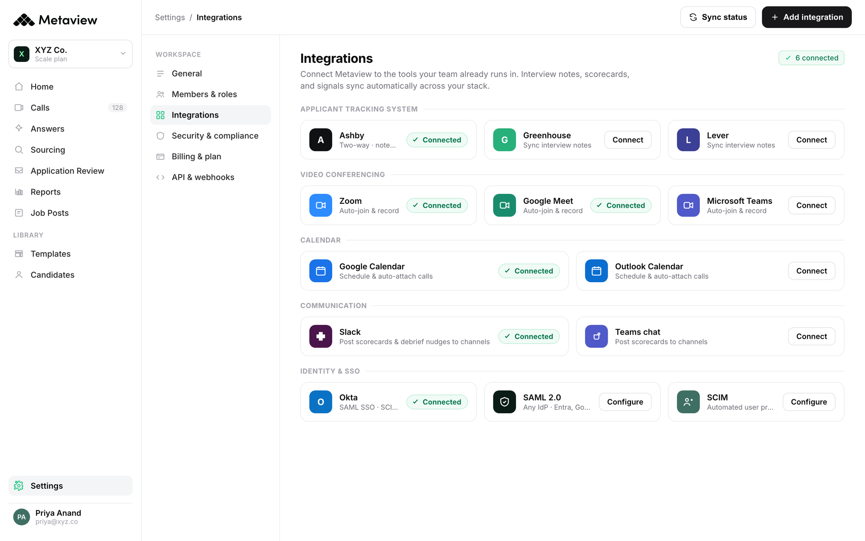Click the Application Review envelope icon
Viewport: 865px width, 541px height.
pyautogui.click(x=19, y=171)
